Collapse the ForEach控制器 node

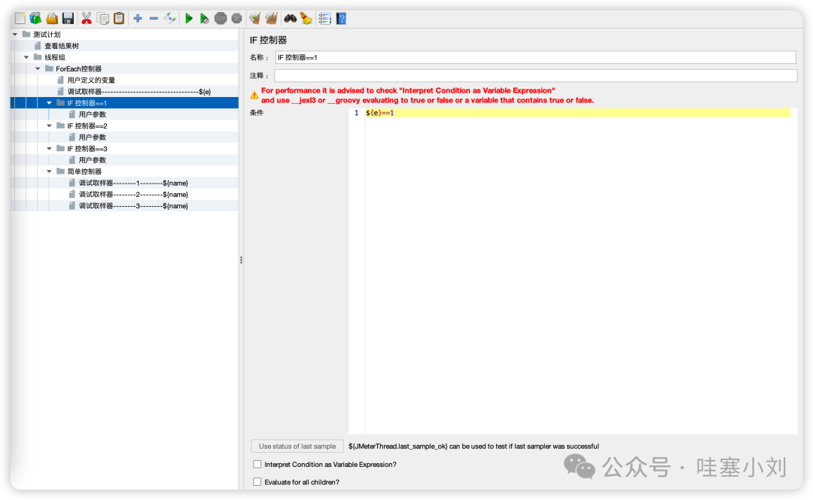click(x=38, y=68)
